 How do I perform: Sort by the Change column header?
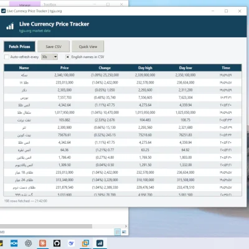click(105, 68)
